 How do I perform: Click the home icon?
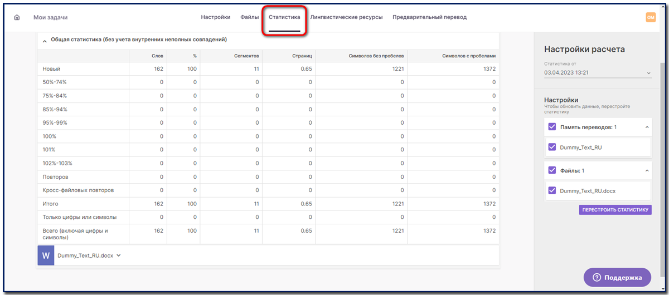click(17, 17)
